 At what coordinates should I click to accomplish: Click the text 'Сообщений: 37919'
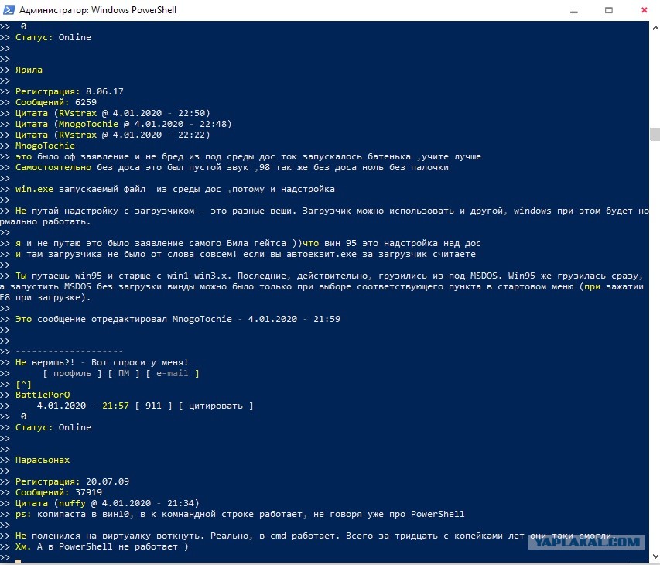tap(59, 492)
